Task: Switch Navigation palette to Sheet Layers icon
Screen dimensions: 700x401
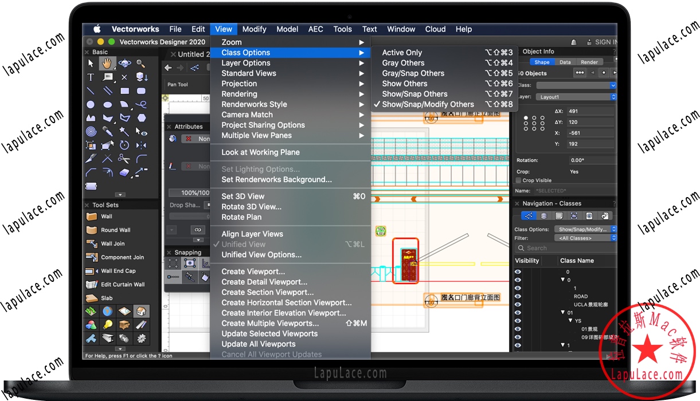Action: tap(559, 216)
